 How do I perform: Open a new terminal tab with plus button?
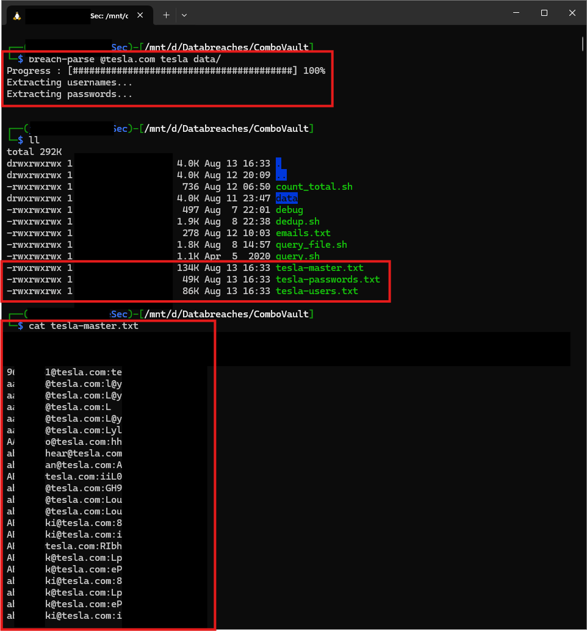(x=166, y=15)
